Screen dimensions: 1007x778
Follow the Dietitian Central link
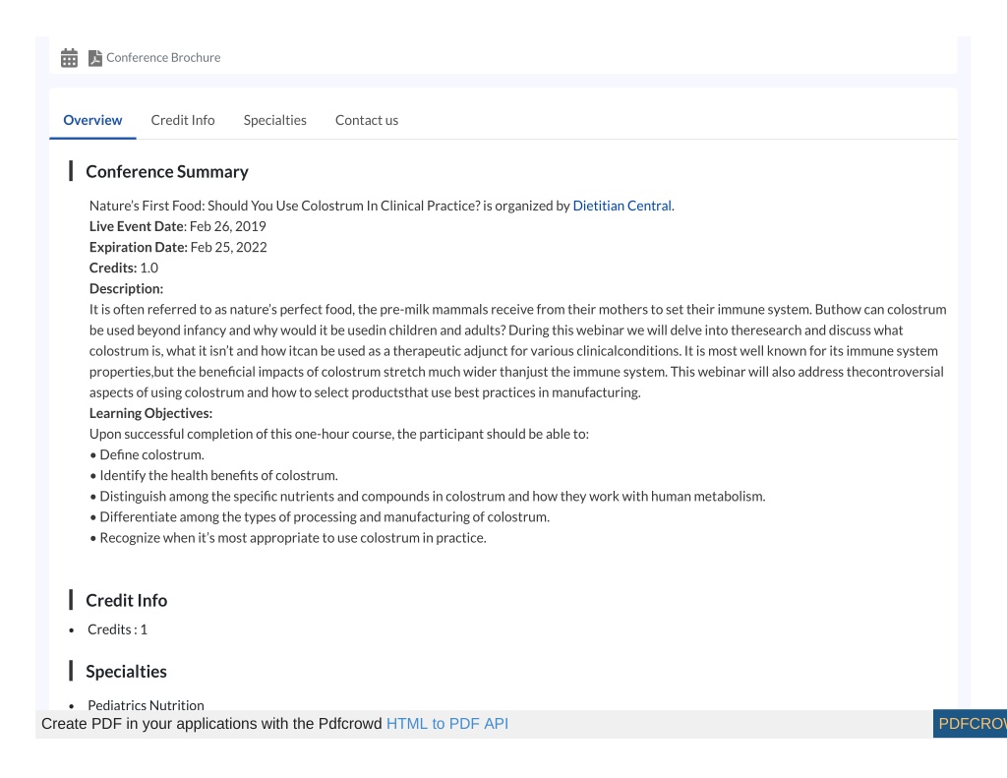622,206
